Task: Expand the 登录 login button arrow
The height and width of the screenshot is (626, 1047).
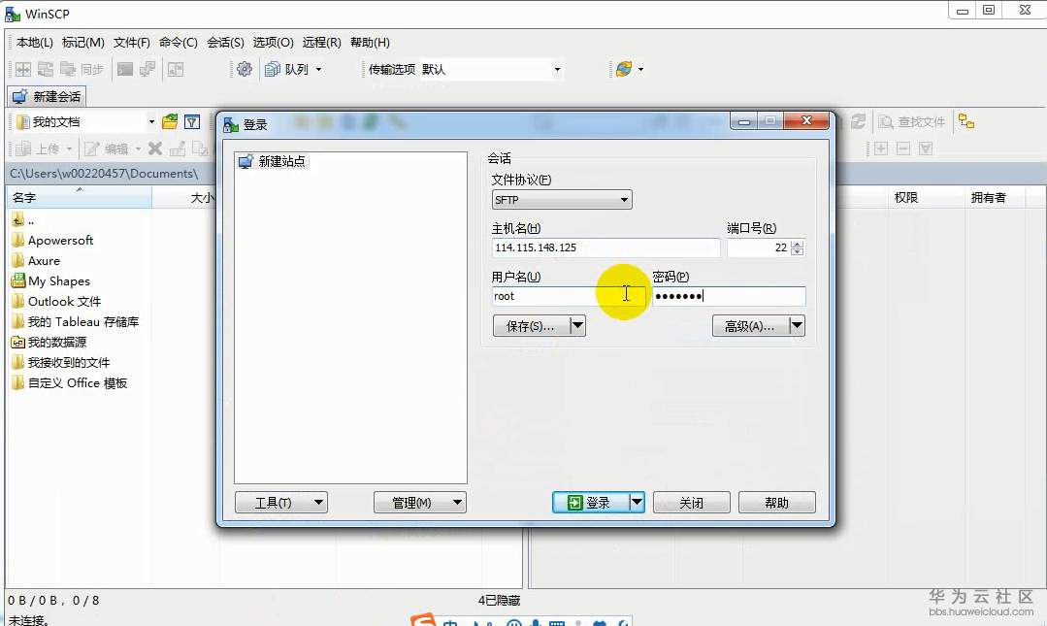Action: point(637,502)
